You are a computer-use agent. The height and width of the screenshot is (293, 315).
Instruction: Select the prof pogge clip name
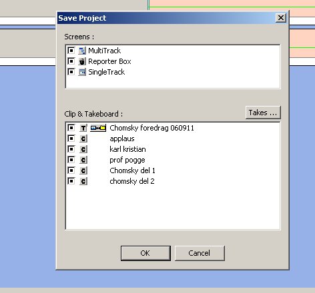(x=127, y=160)
